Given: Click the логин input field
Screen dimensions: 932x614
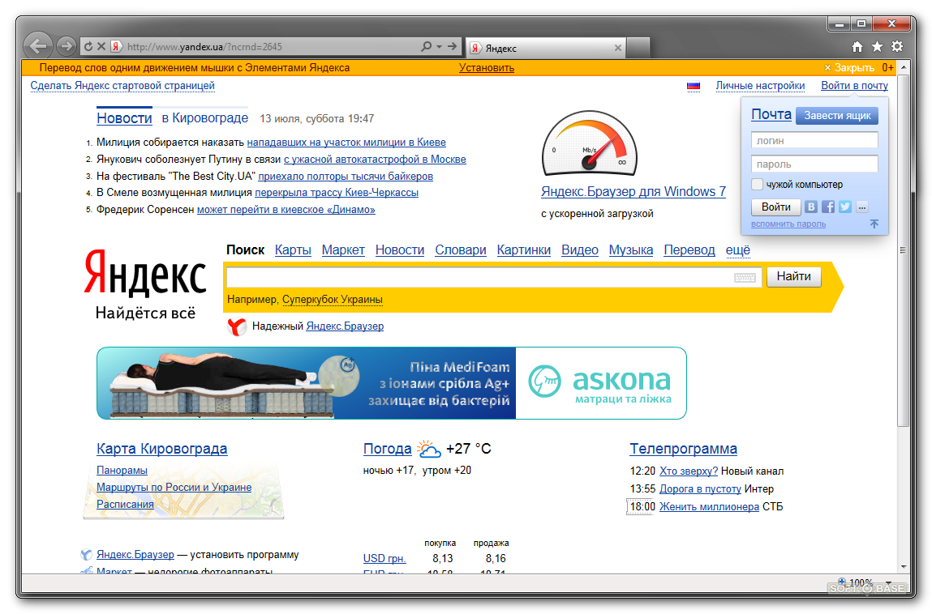Looking at the screenshot, I should pyautogui.click(x=814, y=141).
